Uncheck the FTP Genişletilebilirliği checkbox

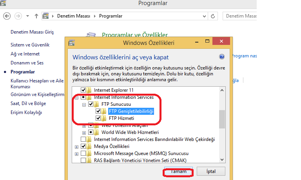(x=98, y=111)
